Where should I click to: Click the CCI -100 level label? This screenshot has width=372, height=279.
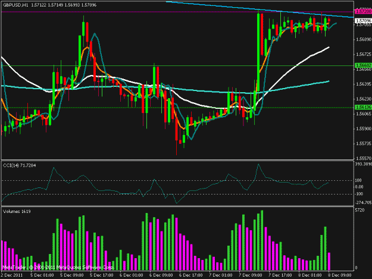point(359,194)
